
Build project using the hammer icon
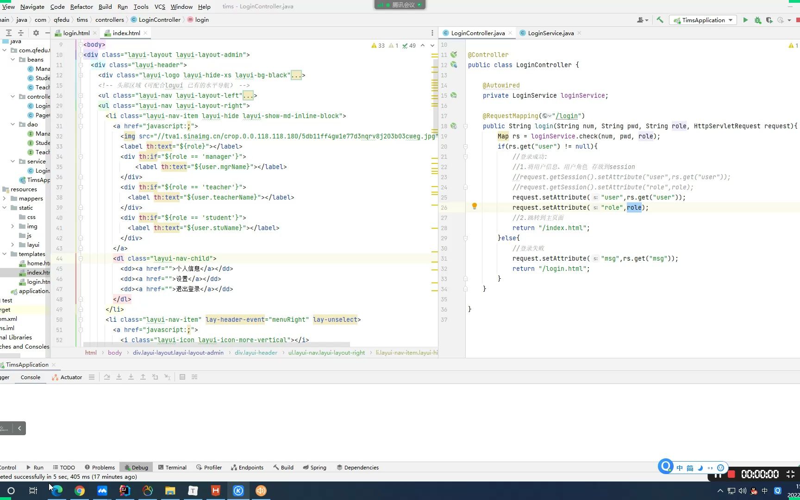click(x=660, y=20)
